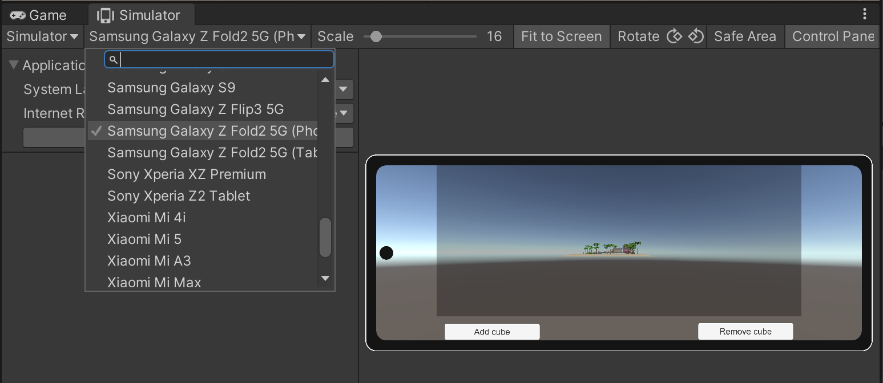The image size is (883, 383).
Task: Select Xiaomi Mi A3 device
Action: tap(202, 261)
